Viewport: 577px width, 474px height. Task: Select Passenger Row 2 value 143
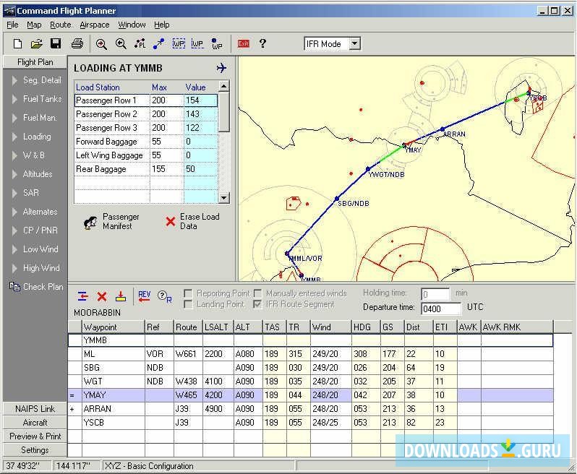tap(200, 114)
